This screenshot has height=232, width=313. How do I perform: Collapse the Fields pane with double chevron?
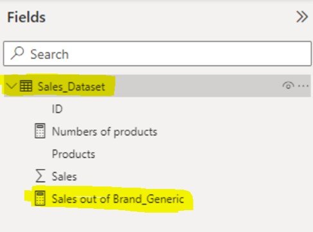302,17
